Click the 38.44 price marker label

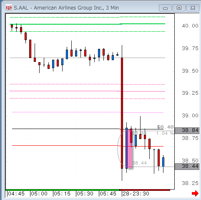click(x=187, y=167)
